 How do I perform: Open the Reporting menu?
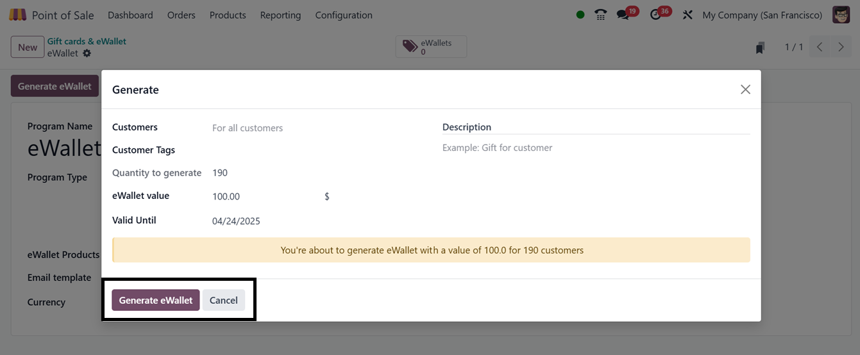280,15
